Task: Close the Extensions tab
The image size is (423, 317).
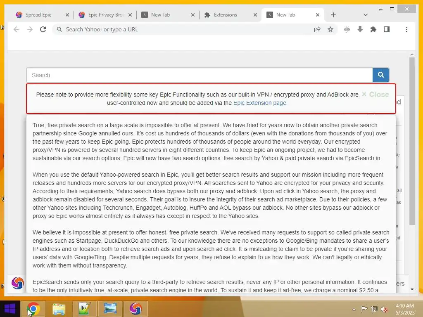Action: 255,15
